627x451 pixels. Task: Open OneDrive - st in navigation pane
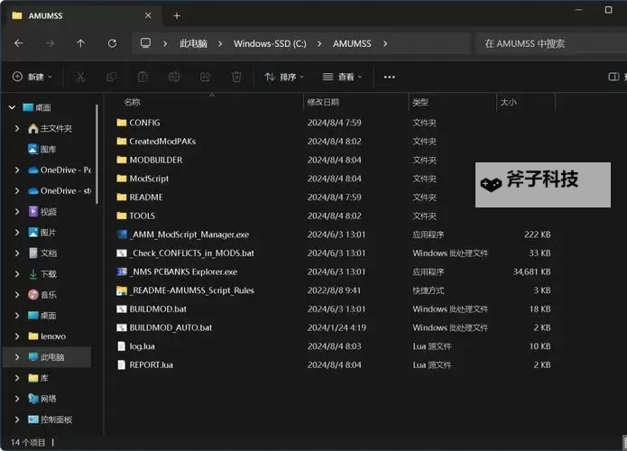(60, 190)
